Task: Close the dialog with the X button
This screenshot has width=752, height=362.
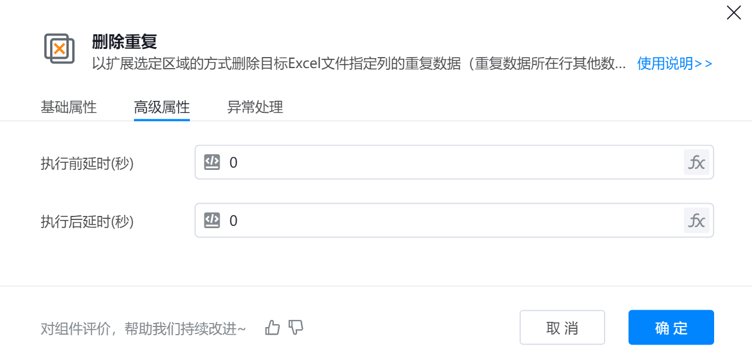Action: (733, 13)
